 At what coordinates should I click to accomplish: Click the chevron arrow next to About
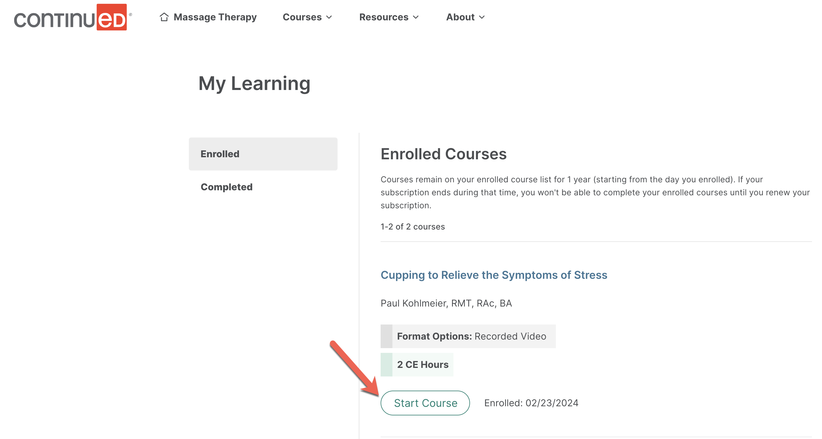coord(482,17)
